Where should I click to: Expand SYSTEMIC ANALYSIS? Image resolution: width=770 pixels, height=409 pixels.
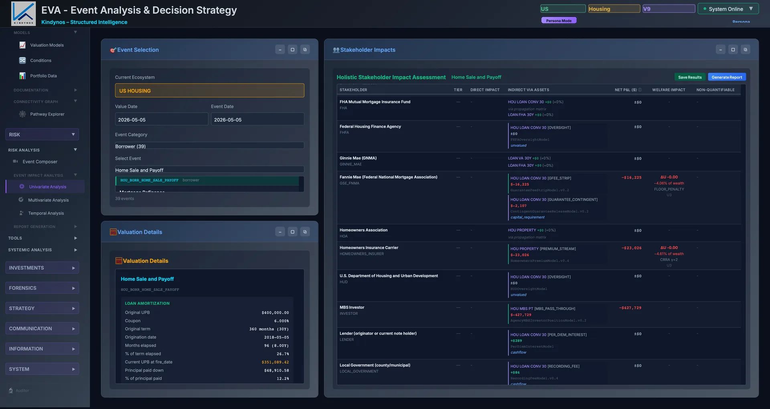[75, 250]
